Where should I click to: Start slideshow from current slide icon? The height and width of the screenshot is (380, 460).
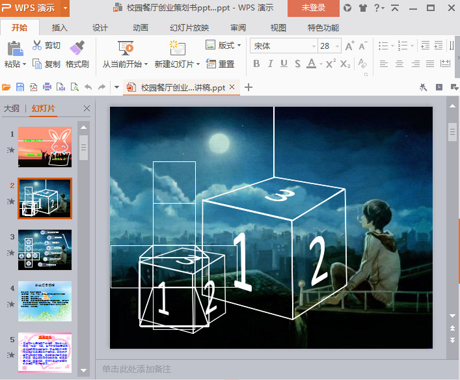[x=126, y=48]
